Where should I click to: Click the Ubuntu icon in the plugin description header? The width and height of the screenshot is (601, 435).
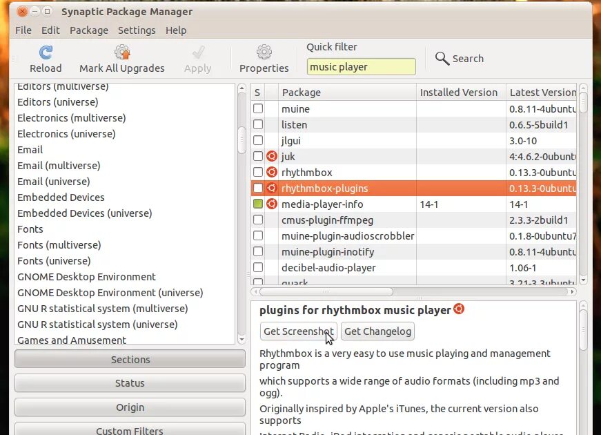point(459,310)
